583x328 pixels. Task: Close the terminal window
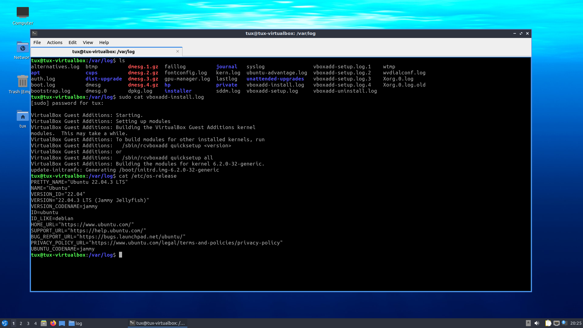pyautogui.click(x=527, y=33)
